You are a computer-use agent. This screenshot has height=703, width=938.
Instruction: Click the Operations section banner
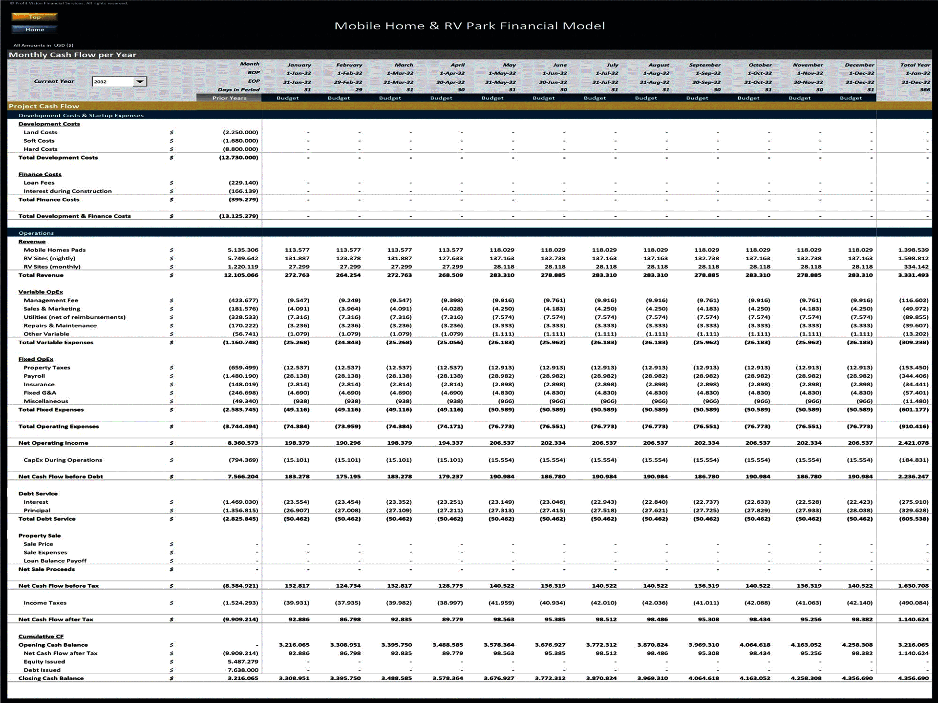pyautogui.click(x=36, y=233)
